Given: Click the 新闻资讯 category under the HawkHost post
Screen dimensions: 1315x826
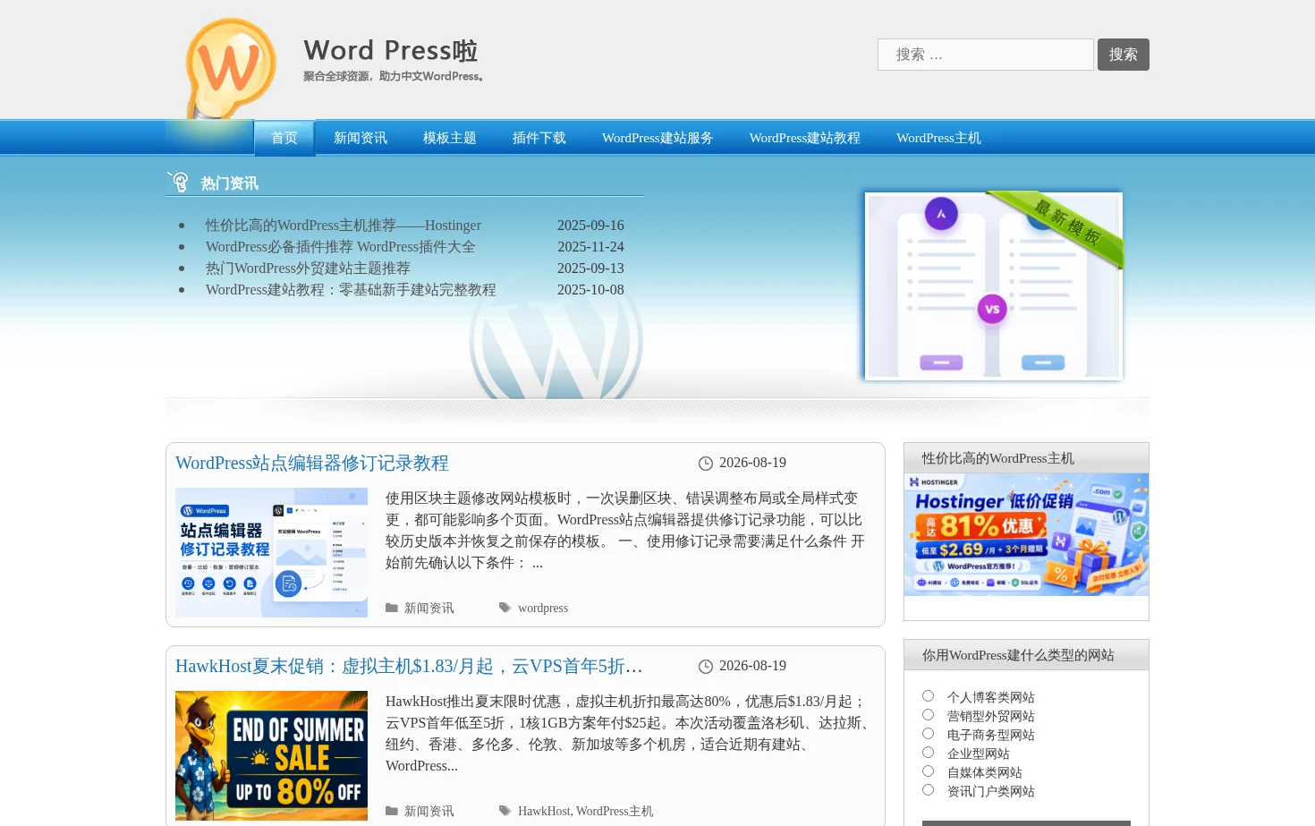Looking at the screenshot, I should pyautogui.click(x=429, y=811).
